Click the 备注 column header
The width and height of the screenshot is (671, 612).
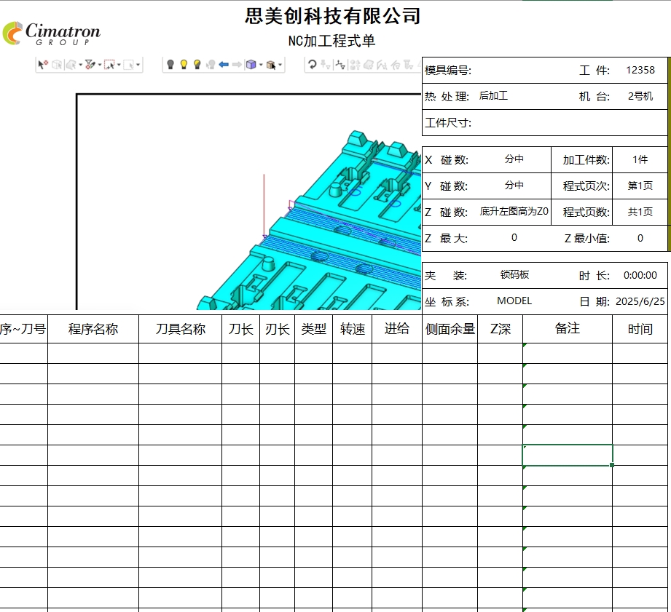coord(568,328)
